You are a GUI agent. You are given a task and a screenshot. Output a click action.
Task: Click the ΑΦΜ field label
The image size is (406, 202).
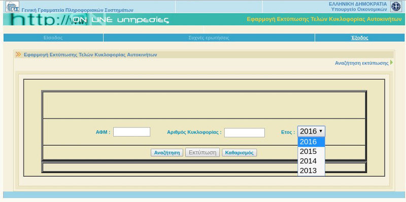point(103,132)
